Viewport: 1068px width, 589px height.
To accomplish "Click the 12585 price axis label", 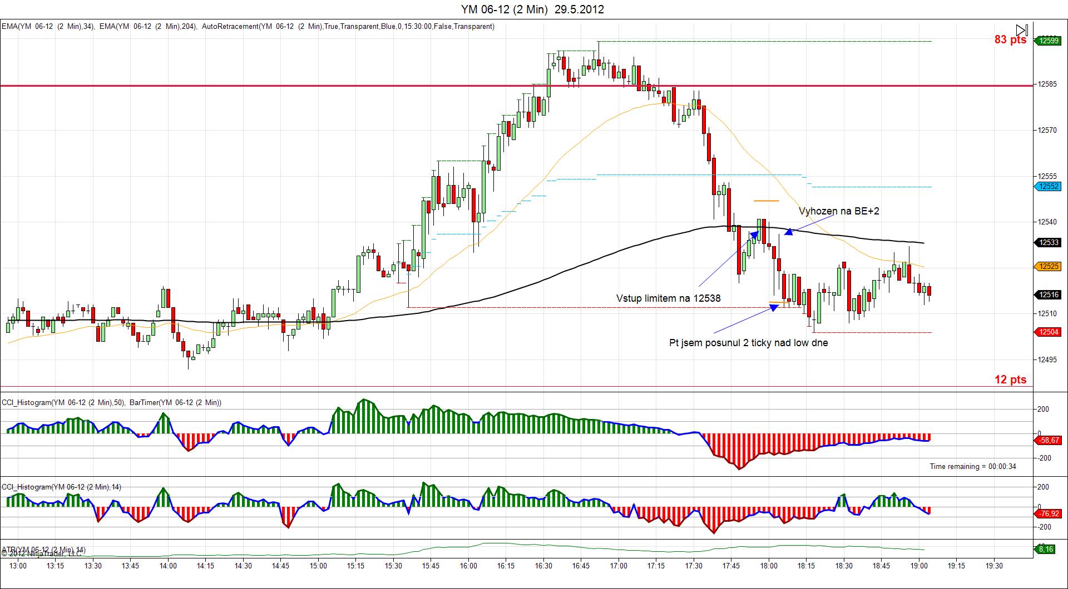I will pyautogui.click(x=1047, y=84).
